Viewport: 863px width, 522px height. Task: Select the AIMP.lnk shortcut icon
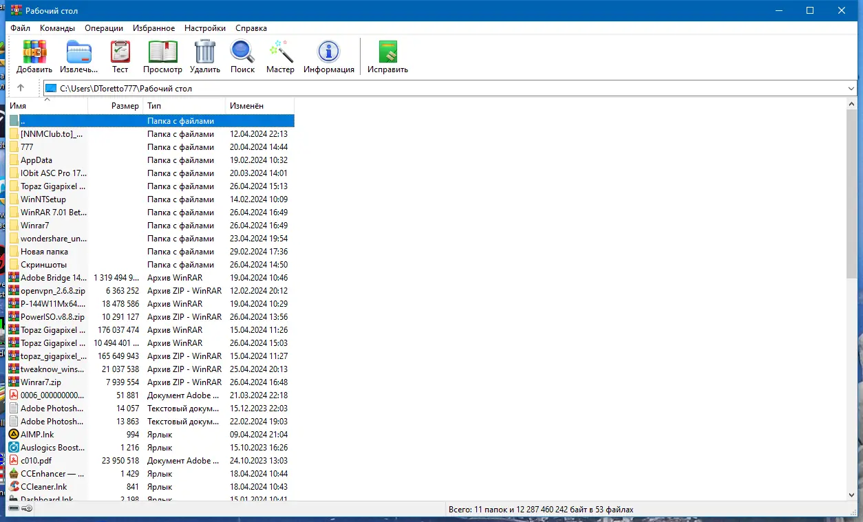pos(14,435)
